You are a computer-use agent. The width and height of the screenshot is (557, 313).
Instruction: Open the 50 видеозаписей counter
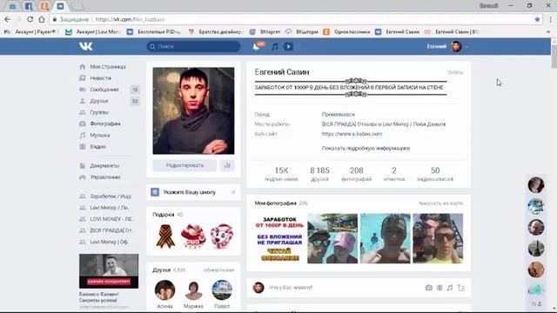tap(435, 174)
